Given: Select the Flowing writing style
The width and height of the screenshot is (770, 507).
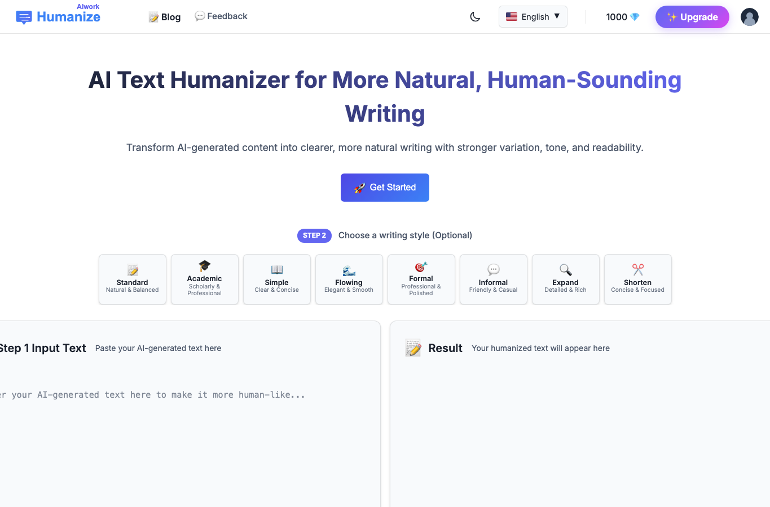Looking at the screenshot, I should click(x=349, y=279).
